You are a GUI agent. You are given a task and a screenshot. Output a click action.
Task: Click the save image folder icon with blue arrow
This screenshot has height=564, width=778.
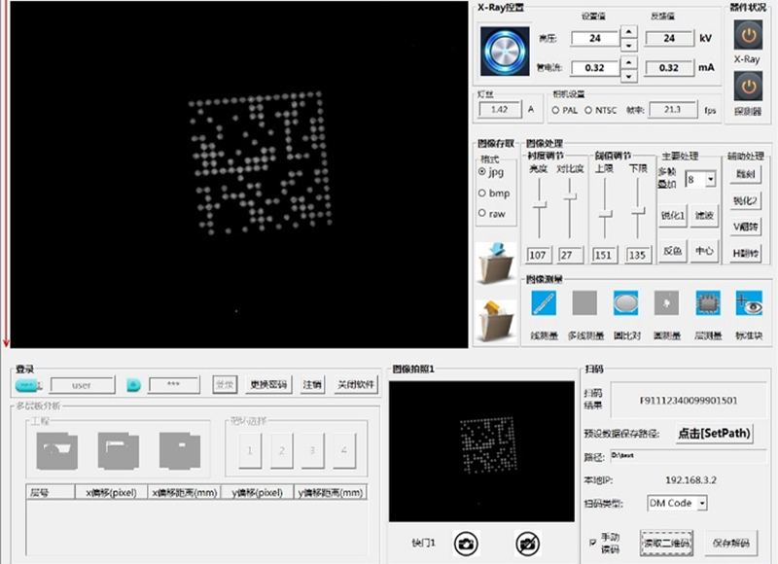(497, 263)
